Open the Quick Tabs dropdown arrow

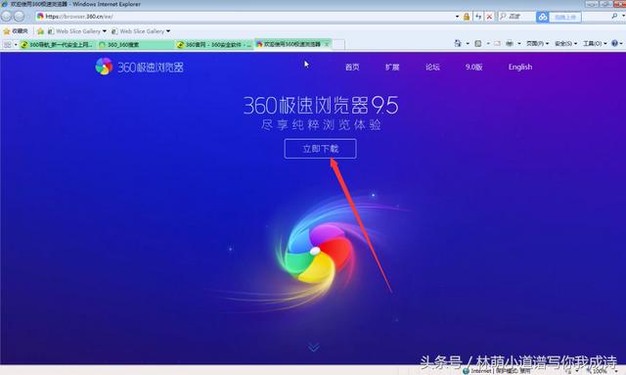[16, 44]
